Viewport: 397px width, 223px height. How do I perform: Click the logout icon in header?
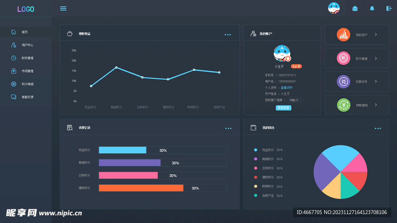click(388, 9)
